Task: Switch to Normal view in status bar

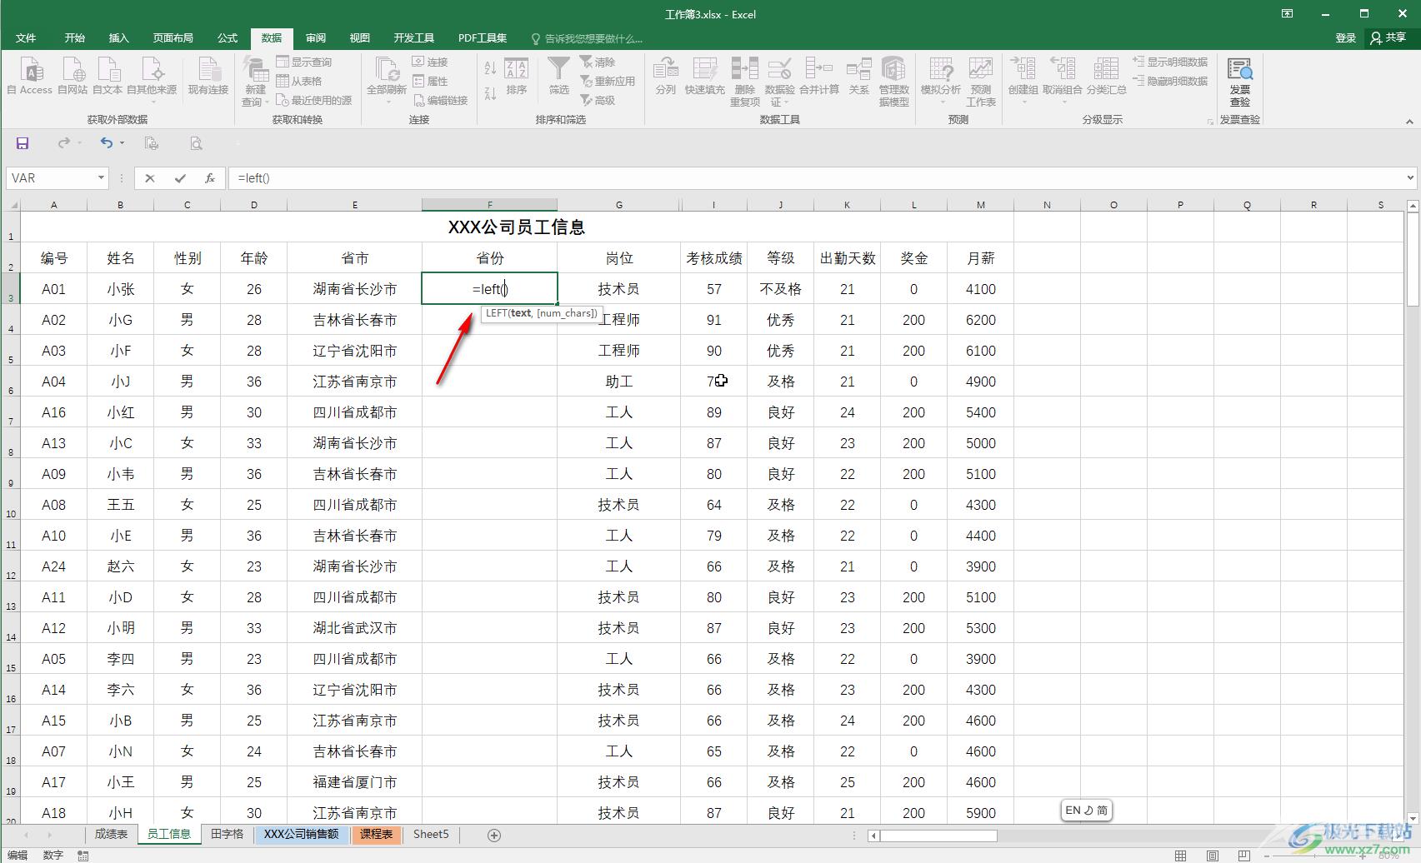Action: (x=1180, y=856)
